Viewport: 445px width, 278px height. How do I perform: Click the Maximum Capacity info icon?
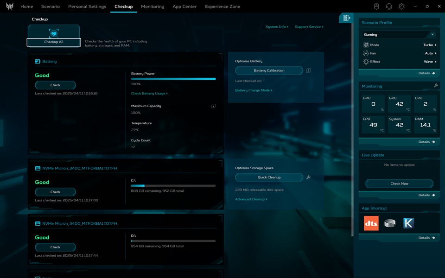213,106
